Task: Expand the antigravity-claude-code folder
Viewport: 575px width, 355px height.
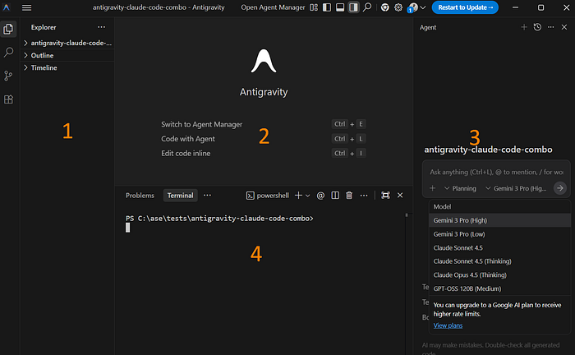Action: click(67, 43)
